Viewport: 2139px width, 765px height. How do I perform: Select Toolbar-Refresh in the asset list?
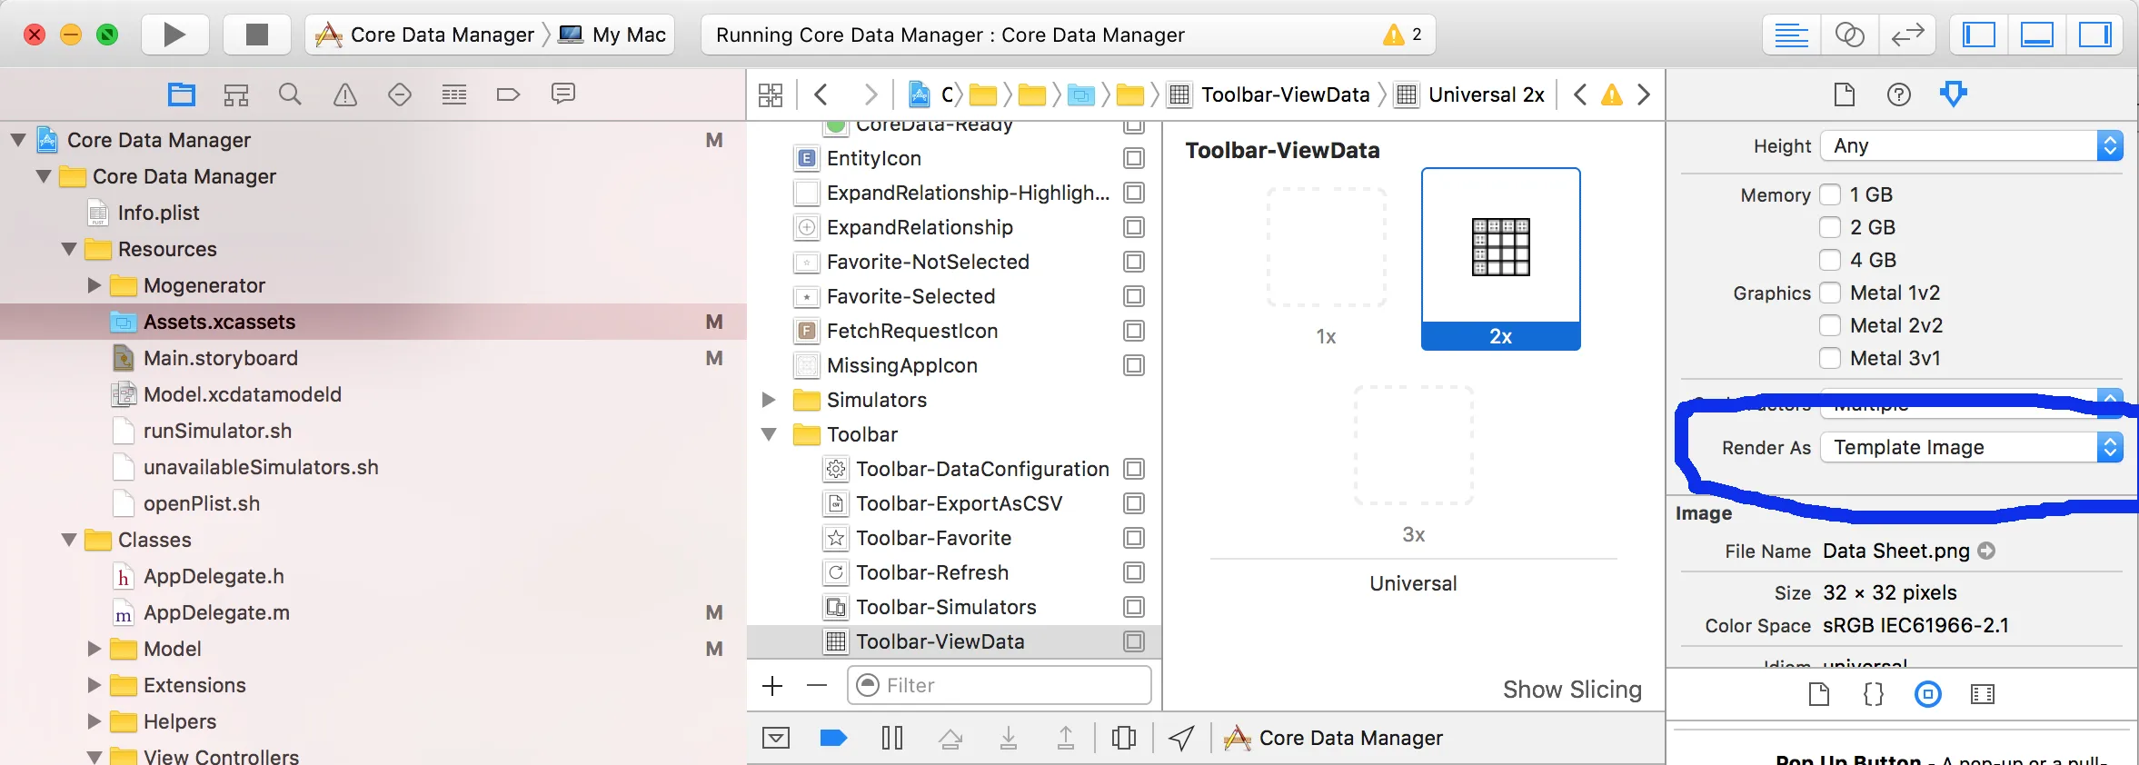point(931,573)
